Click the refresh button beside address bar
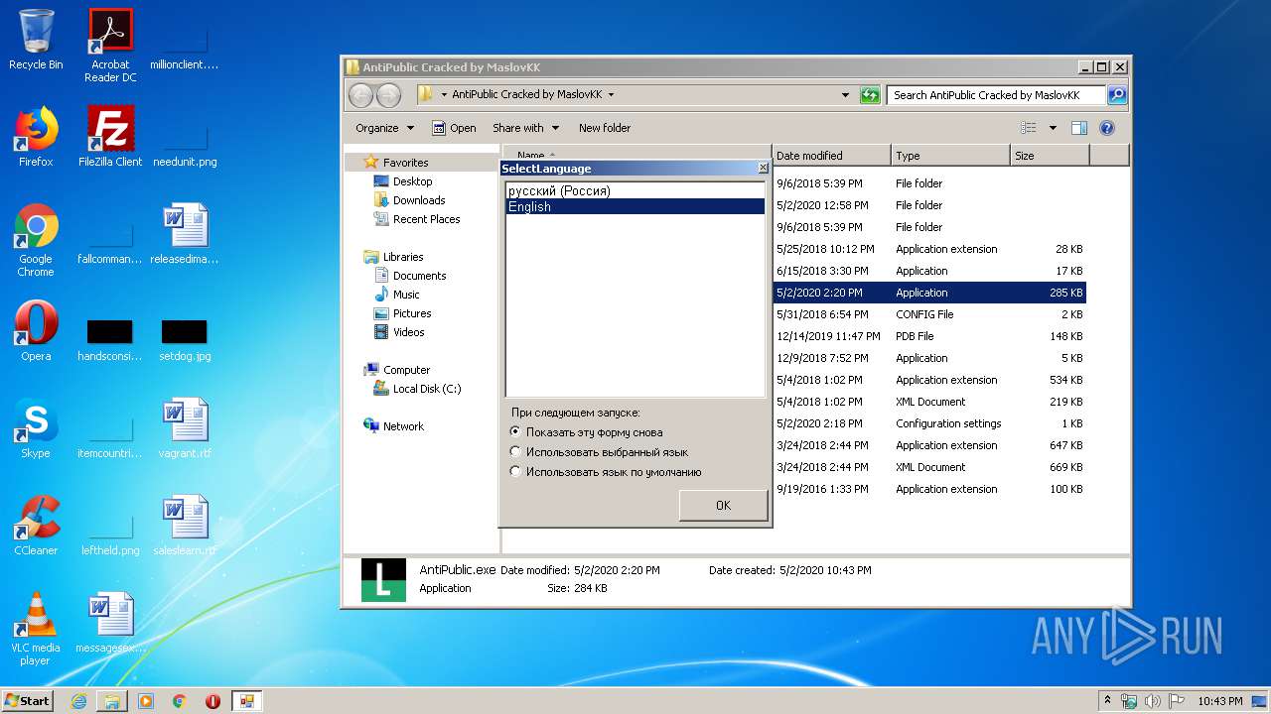This screenshot has height=714, width=1271. click(870, 95)
